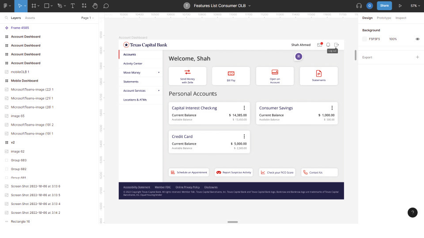Click the canvas horizontal scrollbar handle
Screen dimensions: 424x238
(x=233, y=222)
